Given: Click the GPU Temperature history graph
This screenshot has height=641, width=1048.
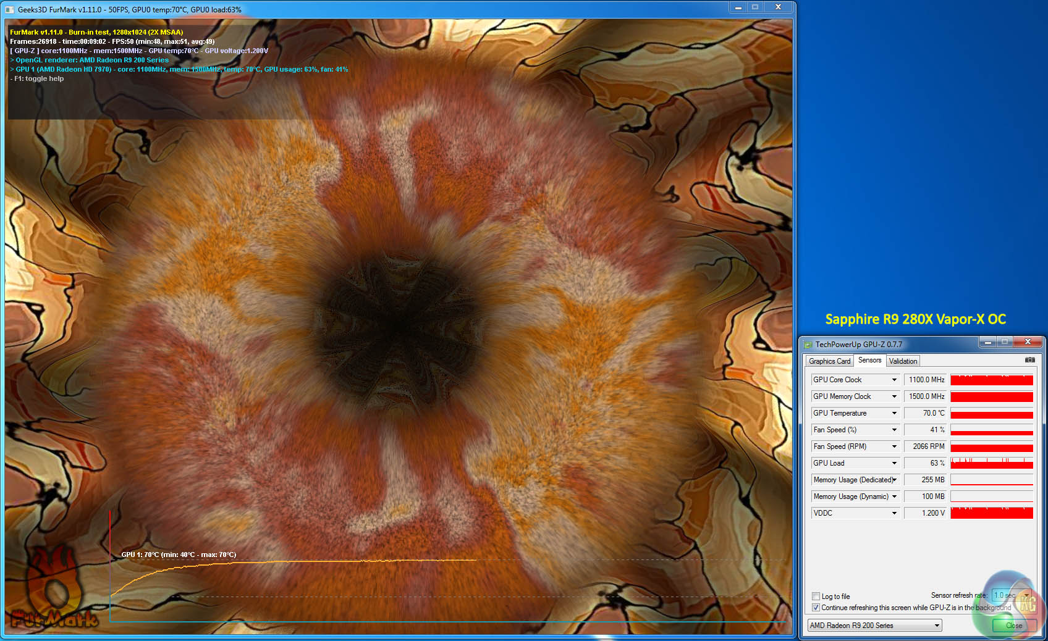Looking at the screenshot, I should (x=992, y=413).
